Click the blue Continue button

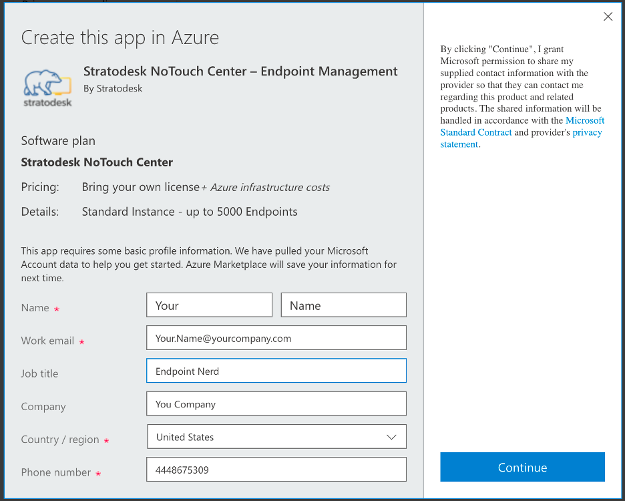point(523,467)
